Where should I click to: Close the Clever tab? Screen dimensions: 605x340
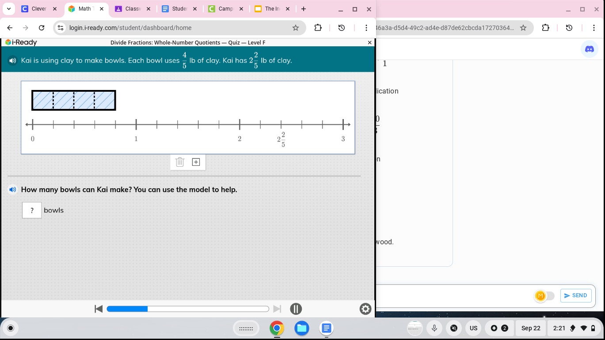(x=54, y=9)
